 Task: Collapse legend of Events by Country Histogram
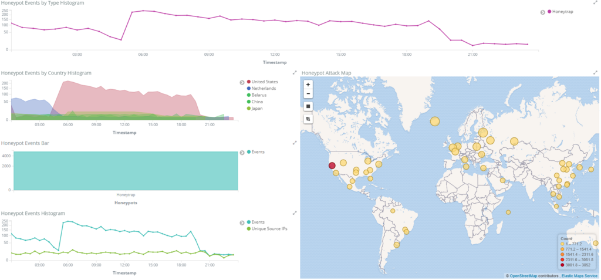tap(242, 82)
